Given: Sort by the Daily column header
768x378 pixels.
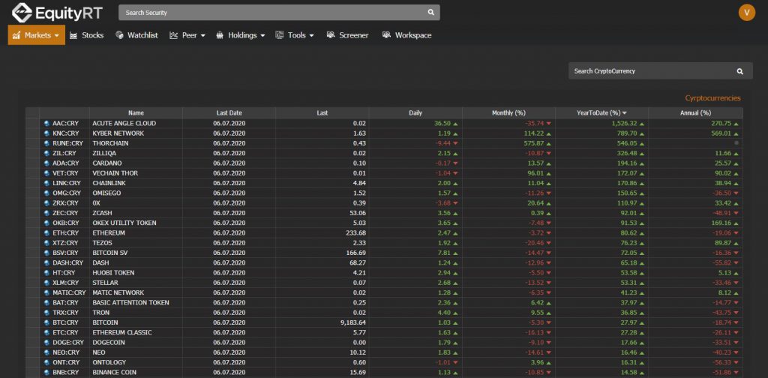Looking at the screenshot, I should pyautogui.click(x=415, y=113).
